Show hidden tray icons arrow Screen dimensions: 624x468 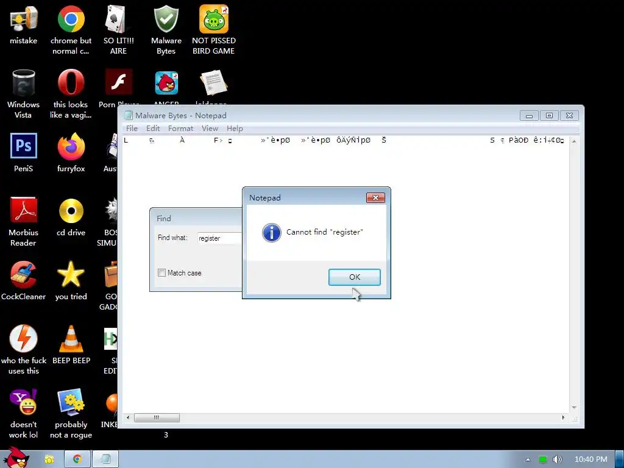click(528, 459)
